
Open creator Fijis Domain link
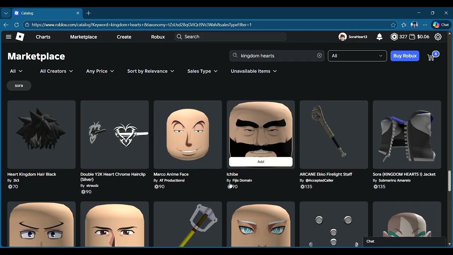coord(242,180)
